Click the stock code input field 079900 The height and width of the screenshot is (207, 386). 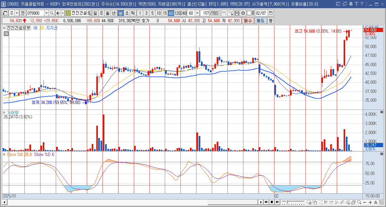[35, 13]
